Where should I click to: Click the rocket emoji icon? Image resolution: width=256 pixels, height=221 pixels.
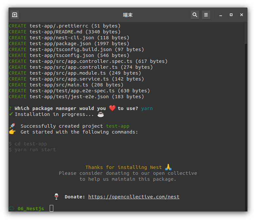[x=12, y=126]
